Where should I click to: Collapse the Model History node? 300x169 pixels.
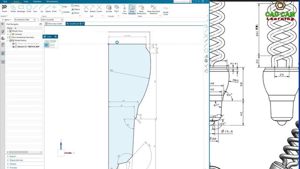pos(8,40)
